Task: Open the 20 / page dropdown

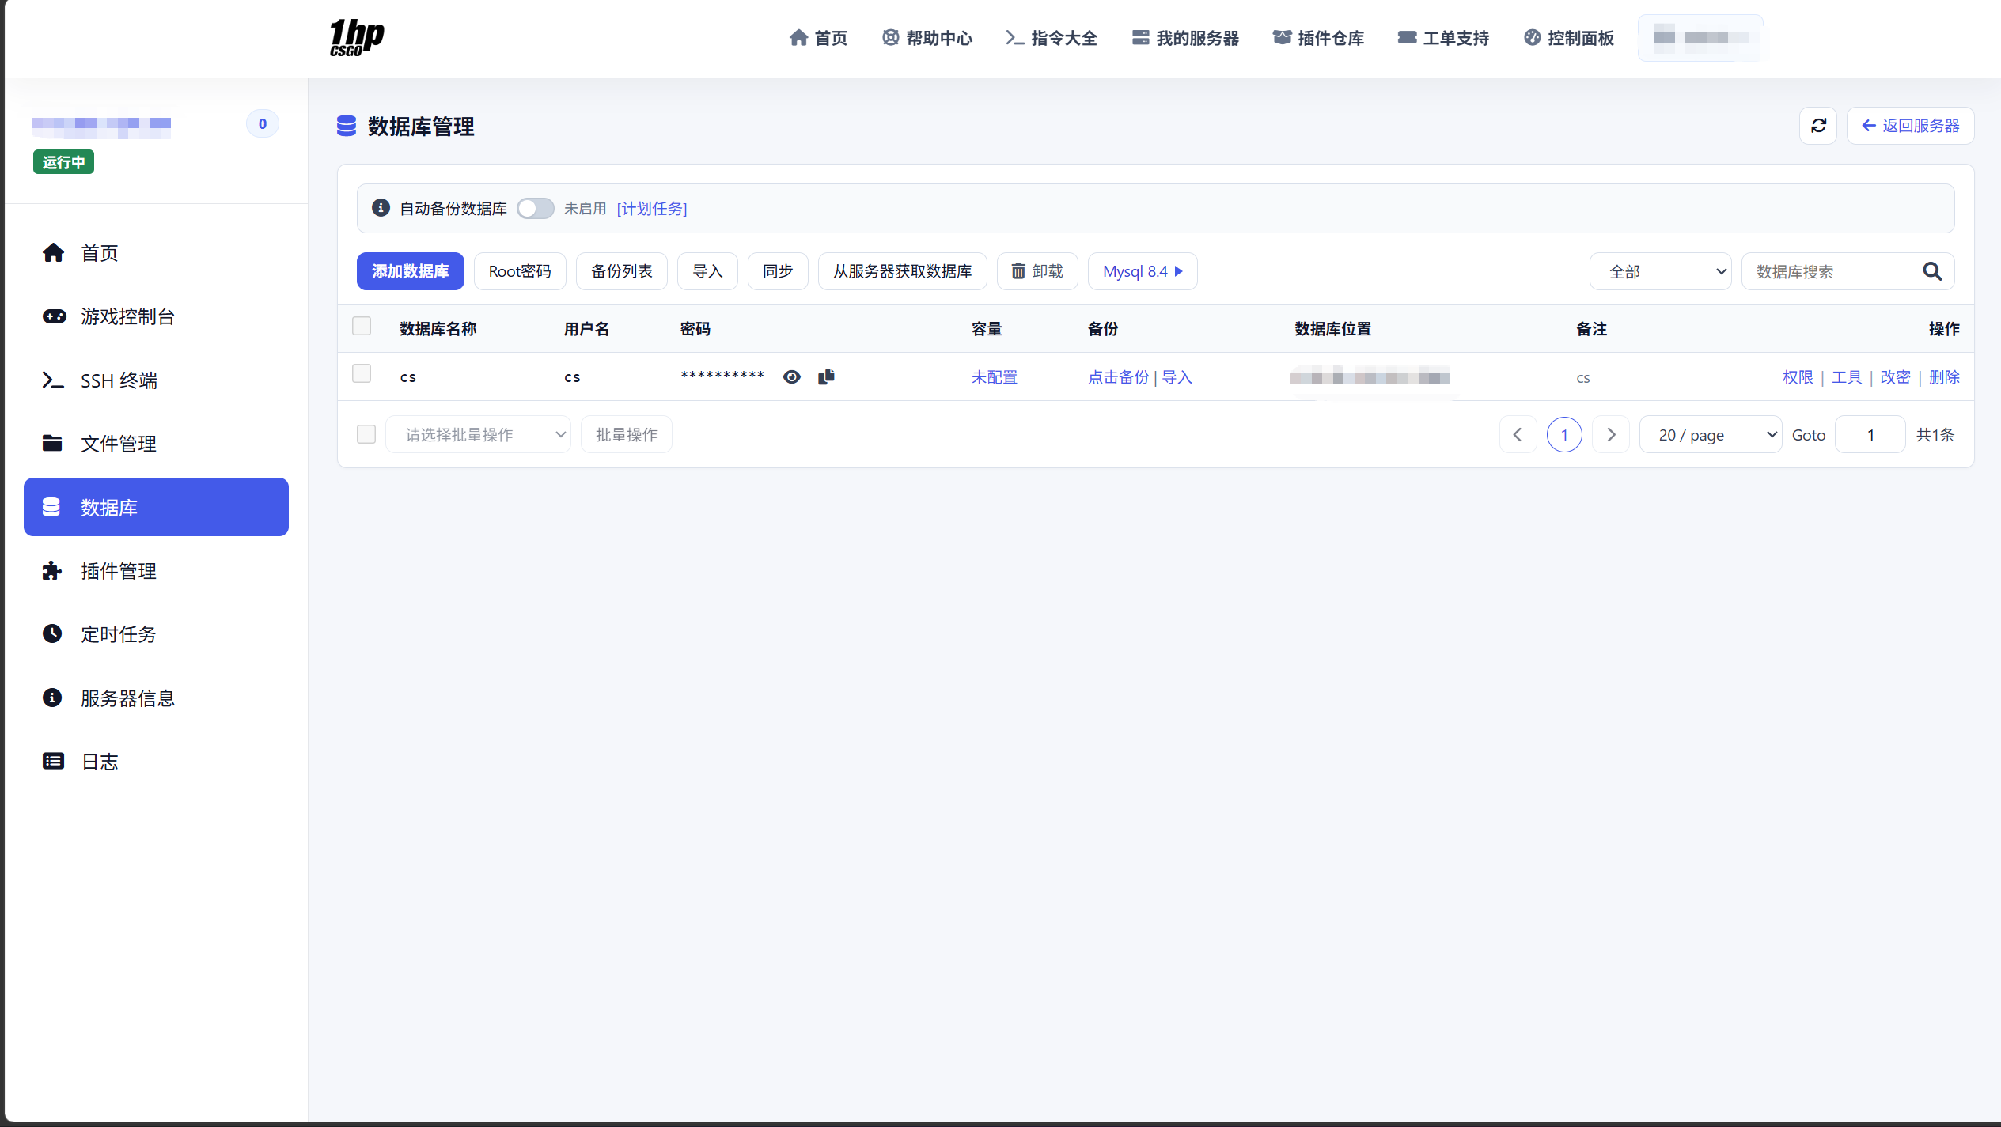Action: click(1711, 434)
